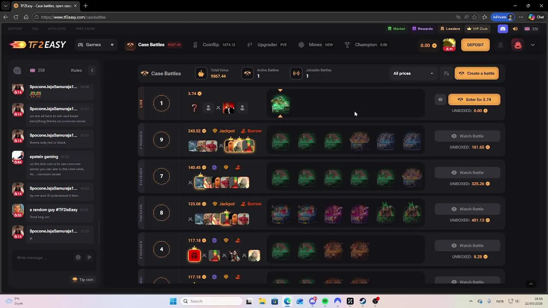Switch to the Case Battles tab
The height and width of the screenshot is (308, 548).
coord(153,44)
